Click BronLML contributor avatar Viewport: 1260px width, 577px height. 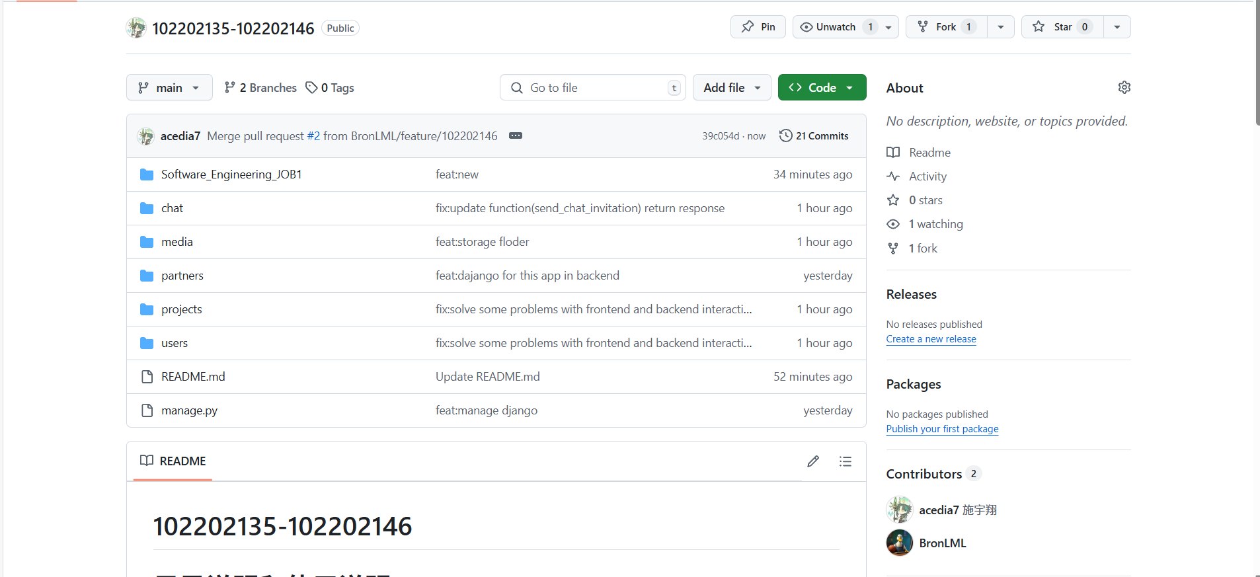point(899,543)
